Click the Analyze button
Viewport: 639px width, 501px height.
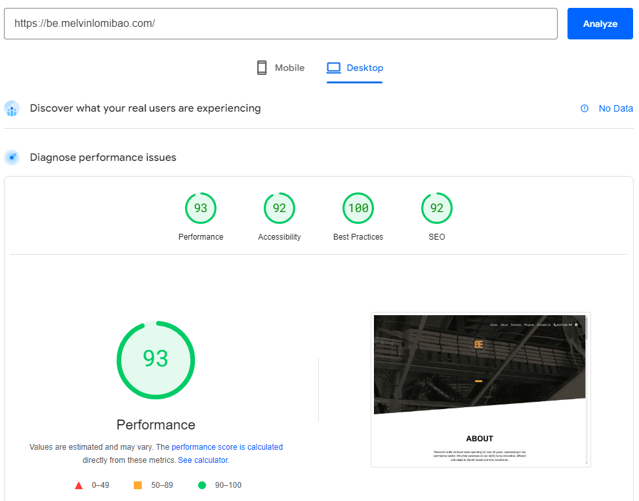click(x=600, y=23)
